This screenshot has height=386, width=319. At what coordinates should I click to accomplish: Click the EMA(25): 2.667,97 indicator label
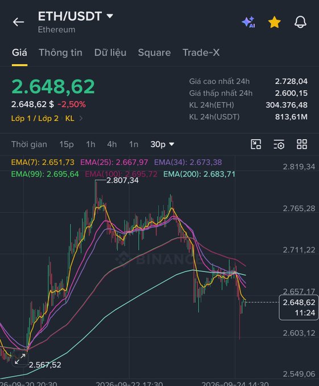(x=114, y=162)
